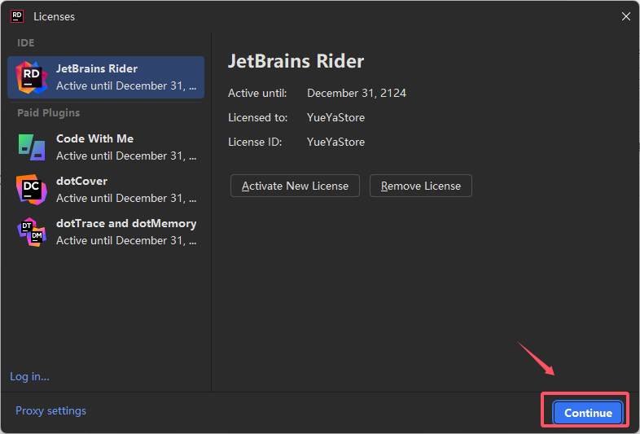
Task: Open Proxy settings link
Action: (x=50, y=410)
